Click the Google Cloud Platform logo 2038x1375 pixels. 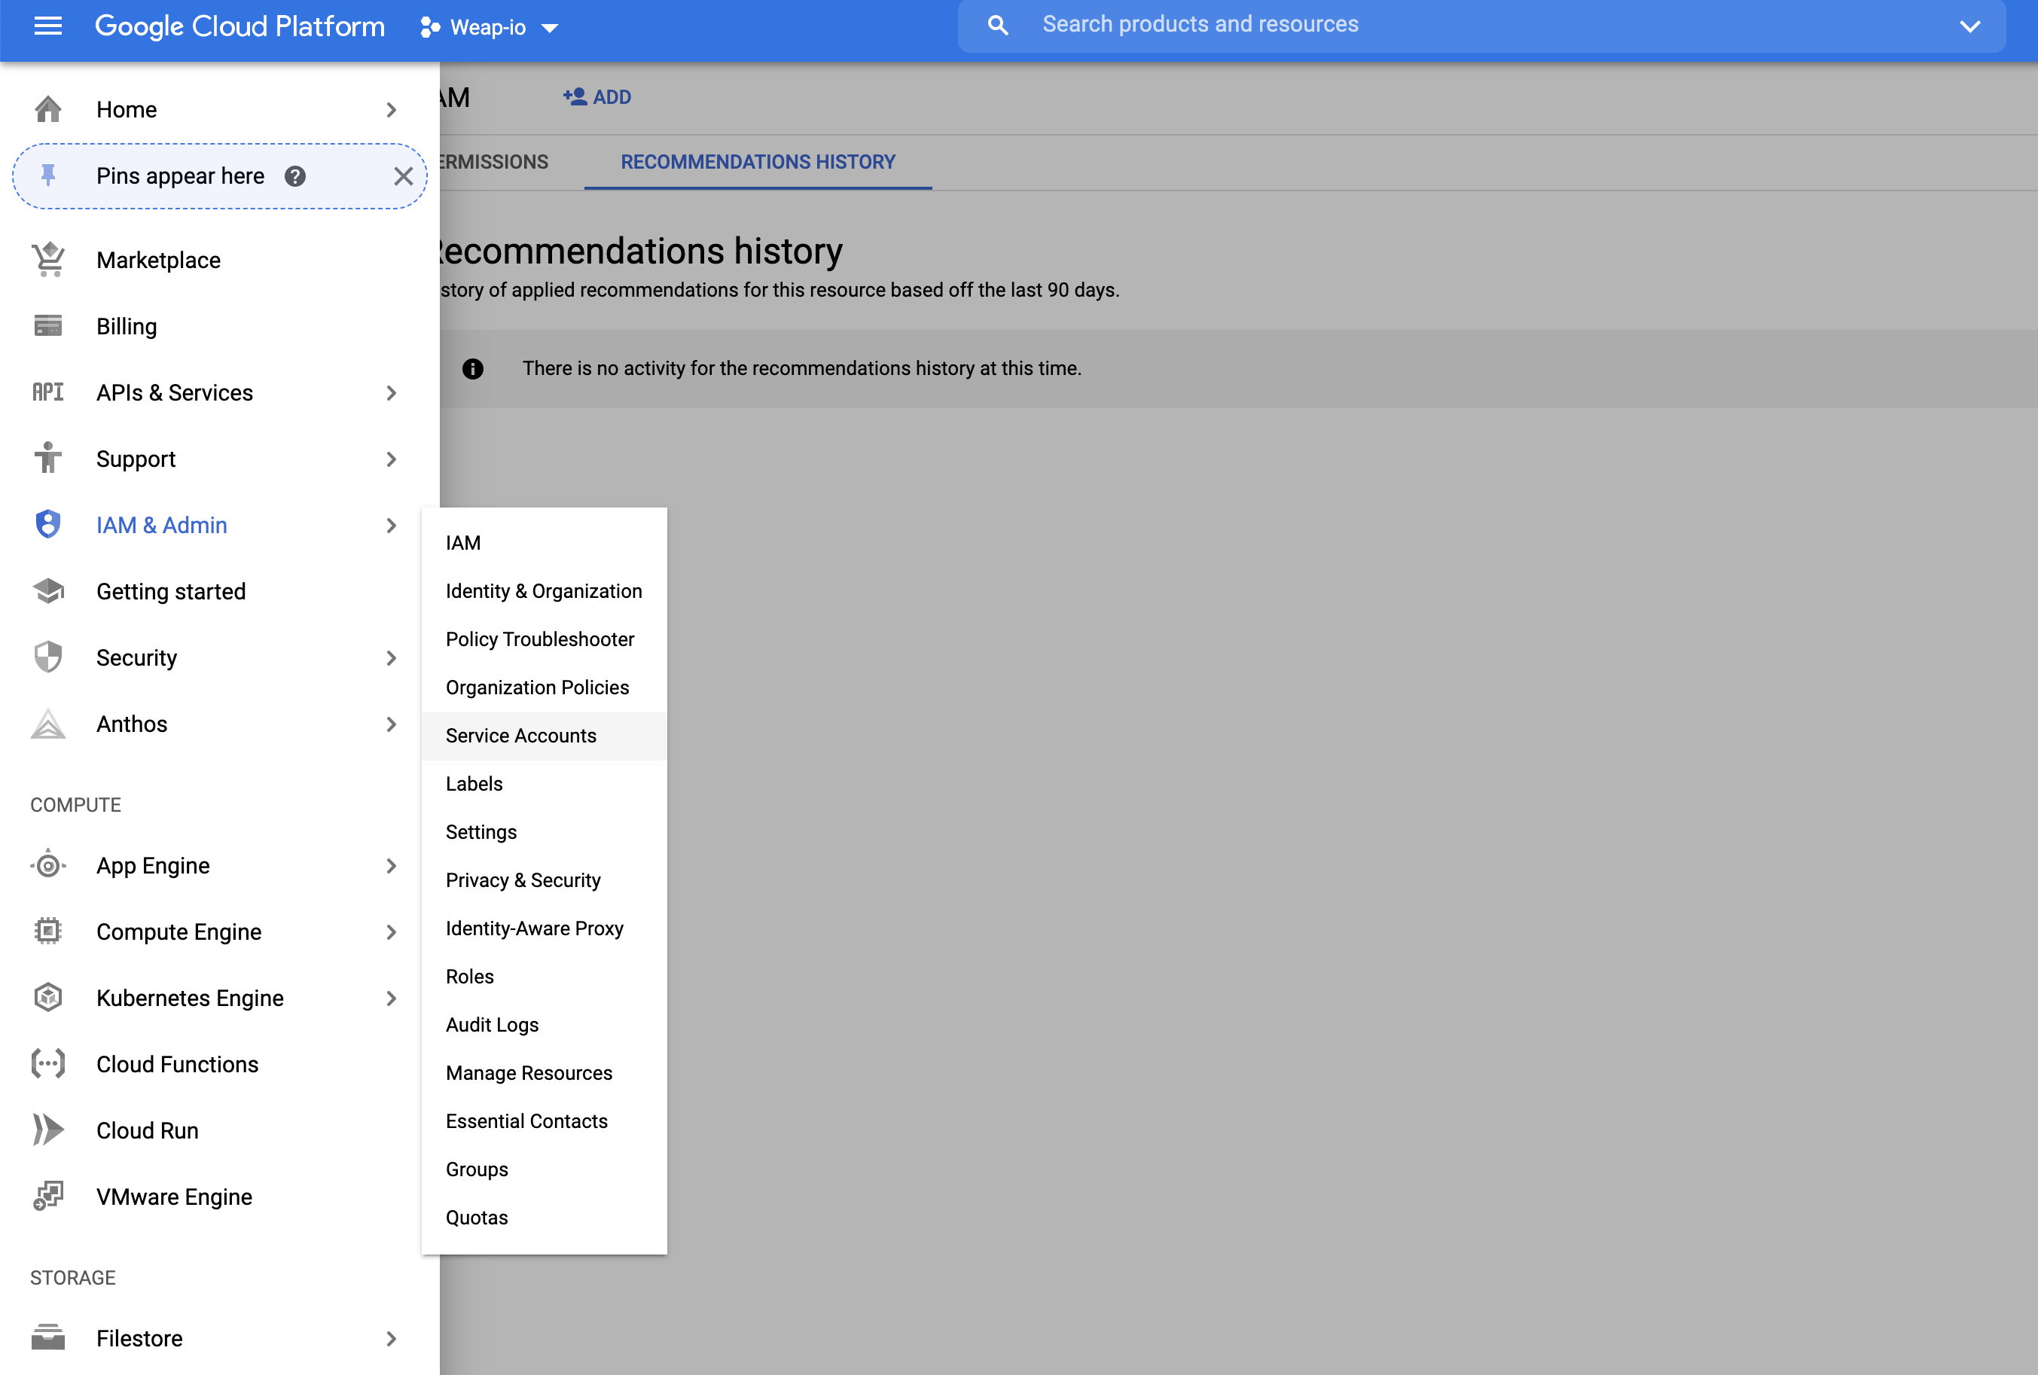[x=239, y=26]
